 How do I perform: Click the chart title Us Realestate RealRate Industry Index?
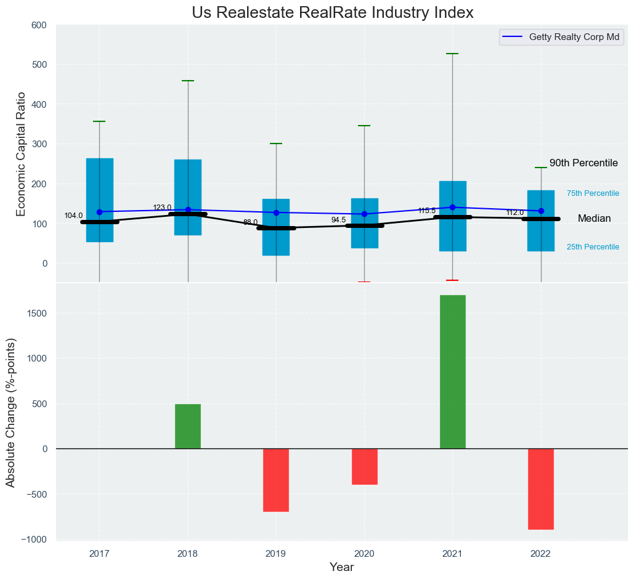click(333, 12)
